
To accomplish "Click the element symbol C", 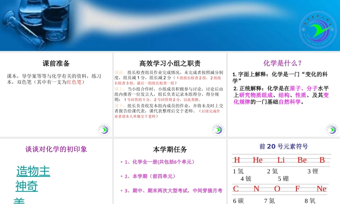I will [236, 189].
